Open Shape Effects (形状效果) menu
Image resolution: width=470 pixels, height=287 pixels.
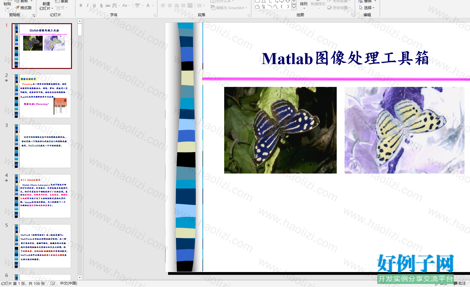click(x=339, y=8)
